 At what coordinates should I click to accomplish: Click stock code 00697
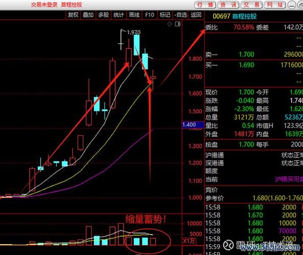click(x=221, y=16)
